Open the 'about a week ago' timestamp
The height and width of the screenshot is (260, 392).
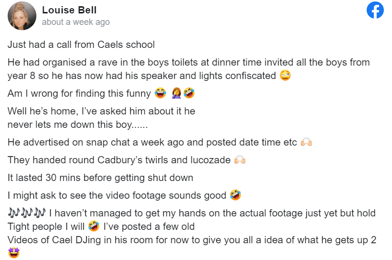coord(76,22)
